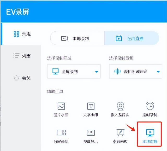
Task: Click the 分屏录制 label
Action: click(61, 142)
